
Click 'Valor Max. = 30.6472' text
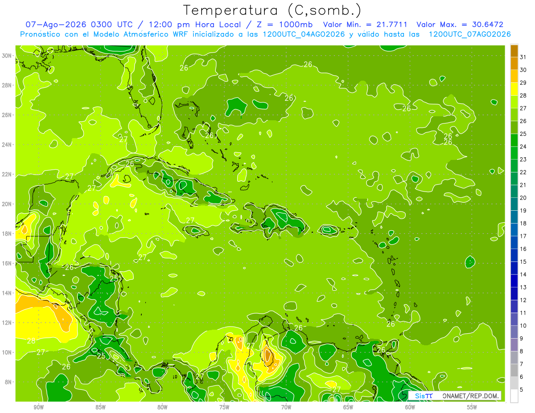click(460, 25)
